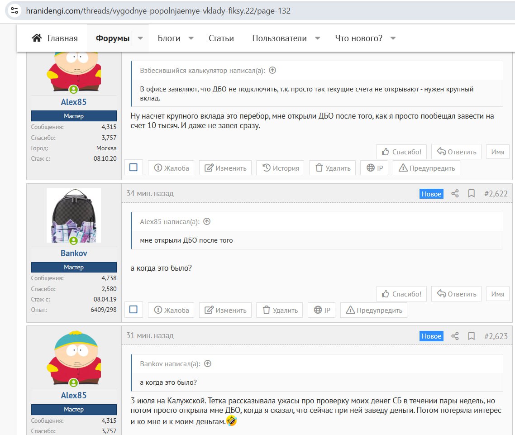Click share icon on post #2,622
This screenshot has height=435, width=515.
pos(455,194)
